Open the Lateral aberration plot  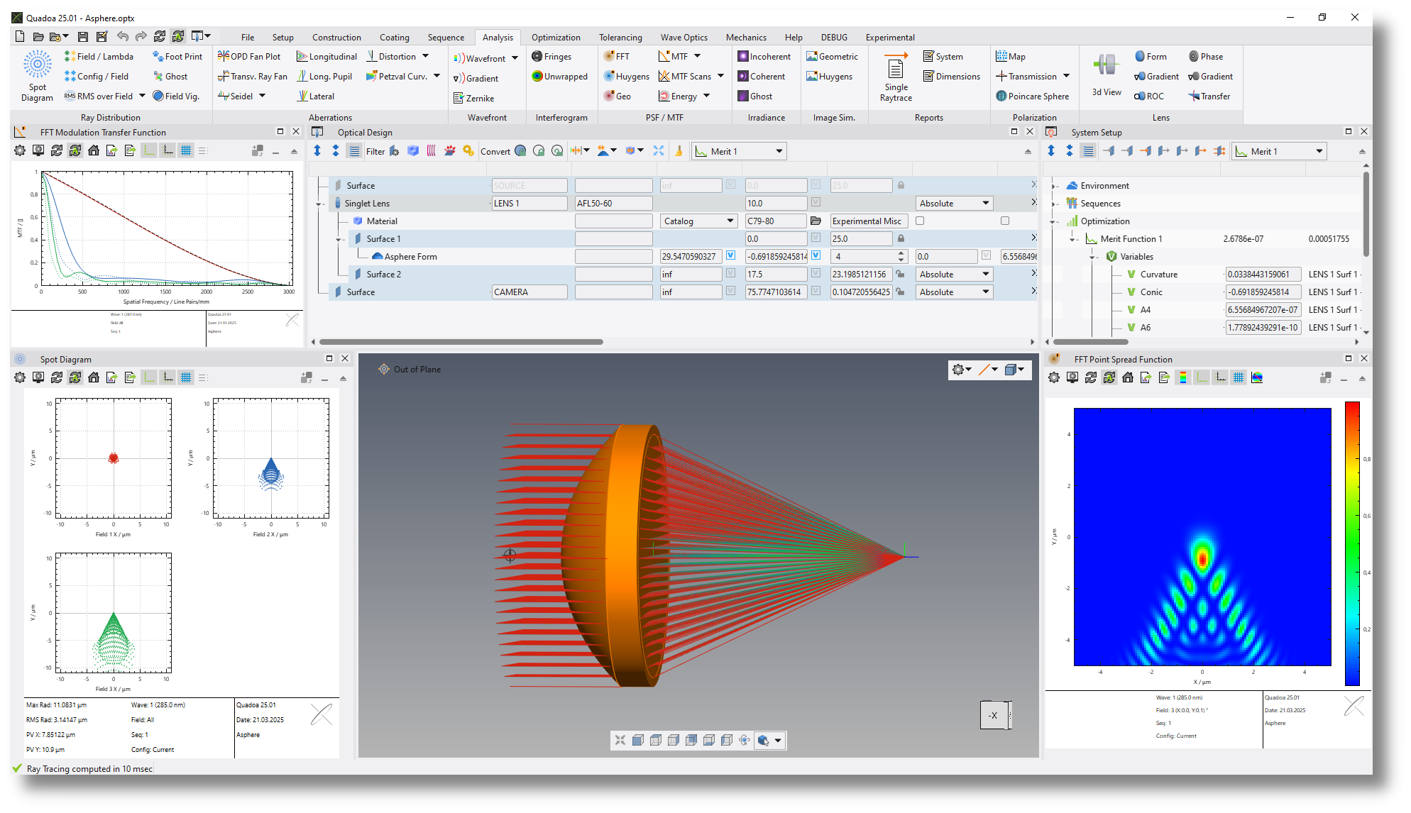click(316, 96)
